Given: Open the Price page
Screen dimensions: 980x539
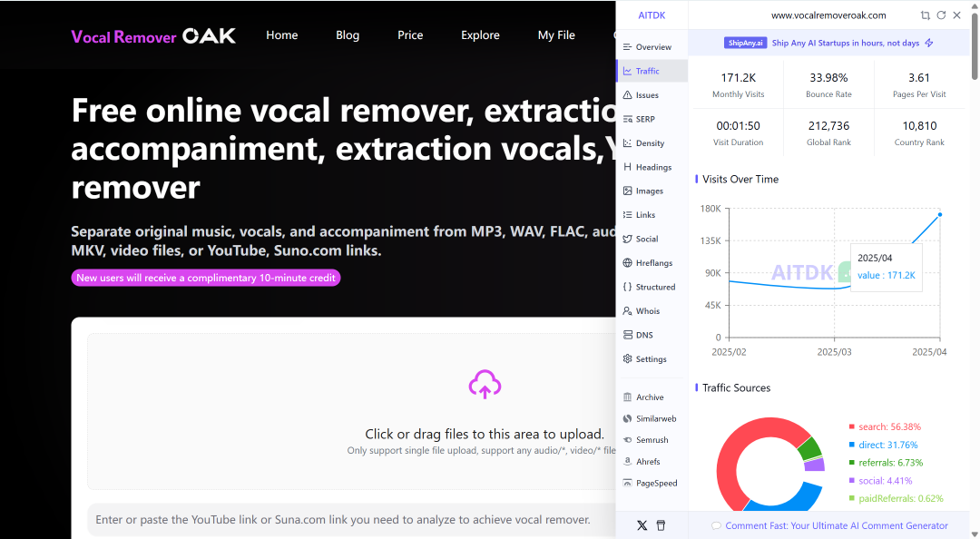Looking at the screenshot, I should coord(410,35).
